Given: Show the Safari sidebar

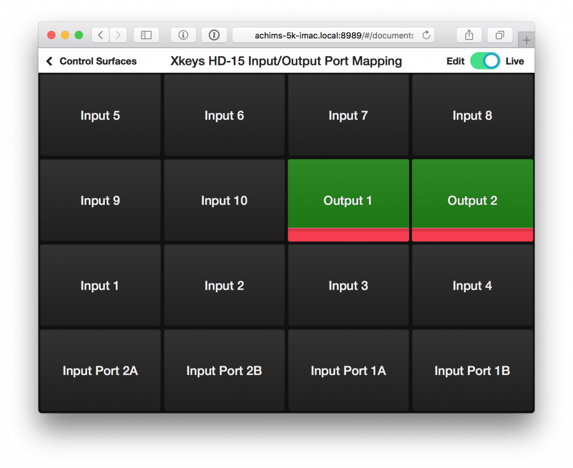Looking at the screenshot, I should (x=146, y=35).
